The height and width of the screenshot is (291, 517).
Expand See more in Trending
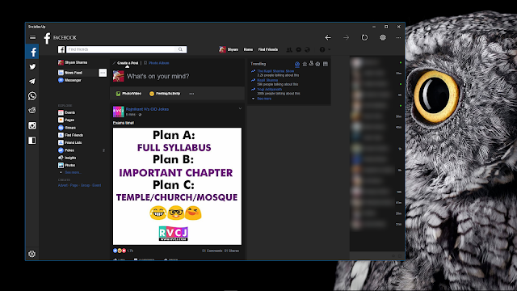(x=264, y=99)
